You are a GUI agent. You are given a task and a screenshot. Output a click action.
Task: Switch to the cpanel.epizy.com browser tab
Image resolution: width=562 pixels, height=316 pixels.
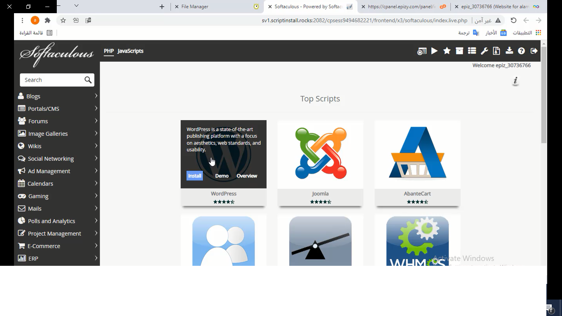click(x=404, y=7)
